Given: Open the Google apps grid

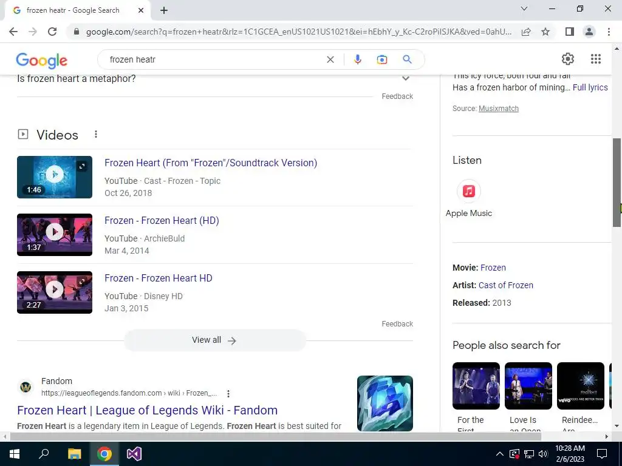Looking at the screenshot, I should click(x=596, y=59).
